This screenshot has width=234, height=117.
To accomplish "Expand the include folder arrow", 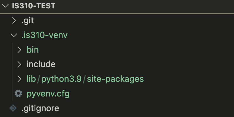I will point(19,64).
